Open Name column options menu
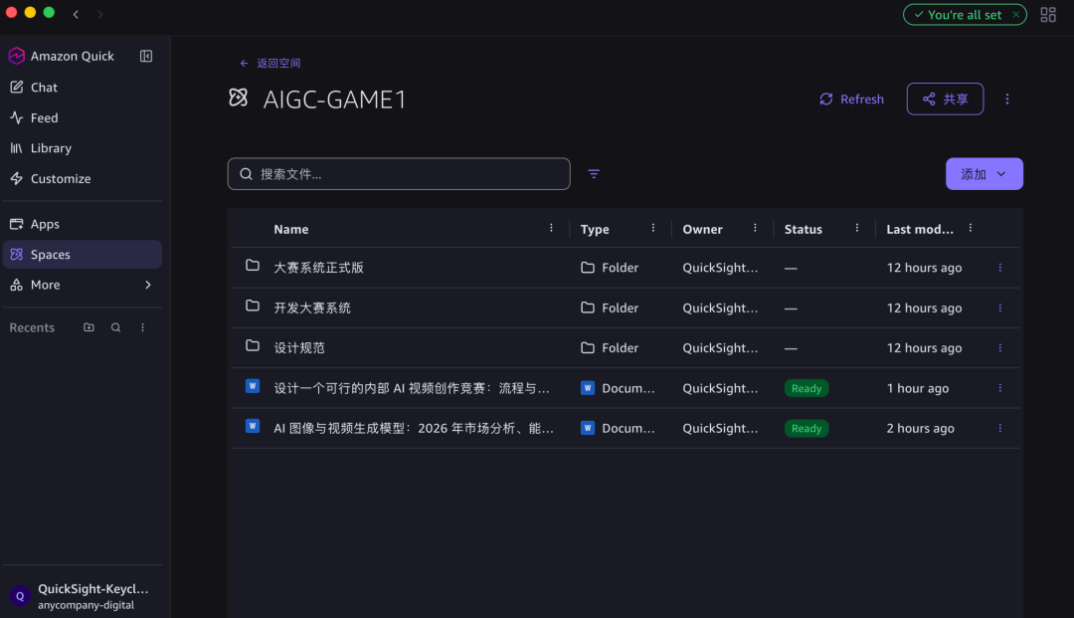The width and height of the screenshot is (1074, 618). [x=551, y=228]
